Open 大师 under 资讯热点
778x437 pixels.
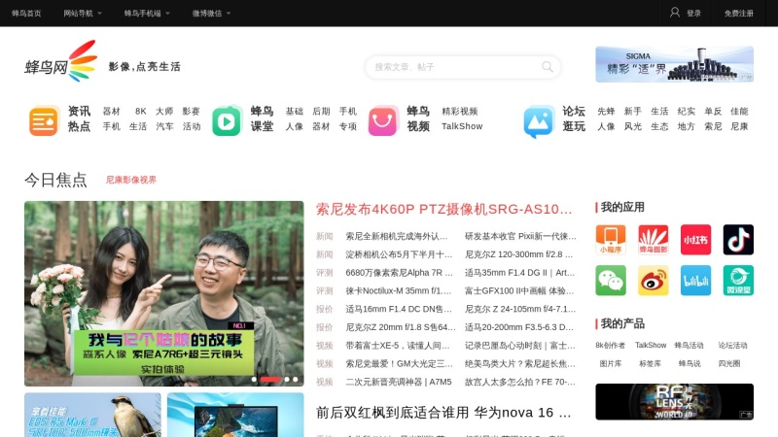pos(164,112)
